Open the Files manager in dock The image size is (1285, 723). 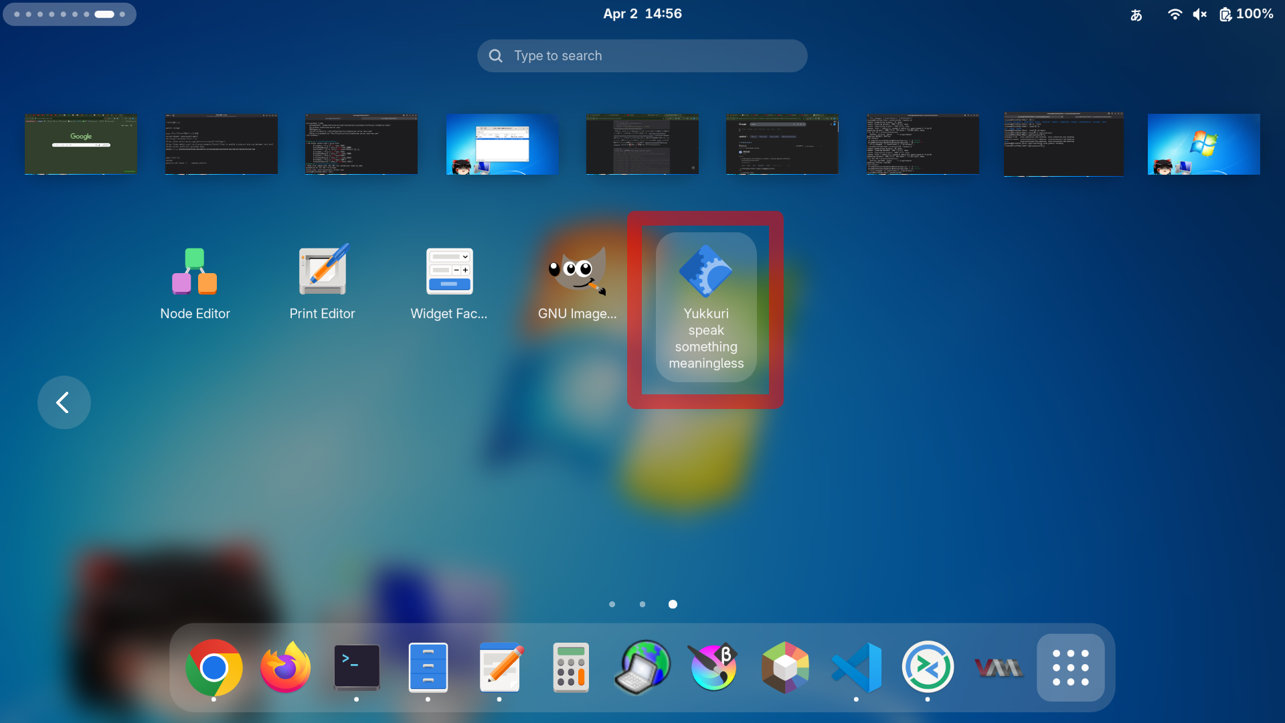point(428,667)
